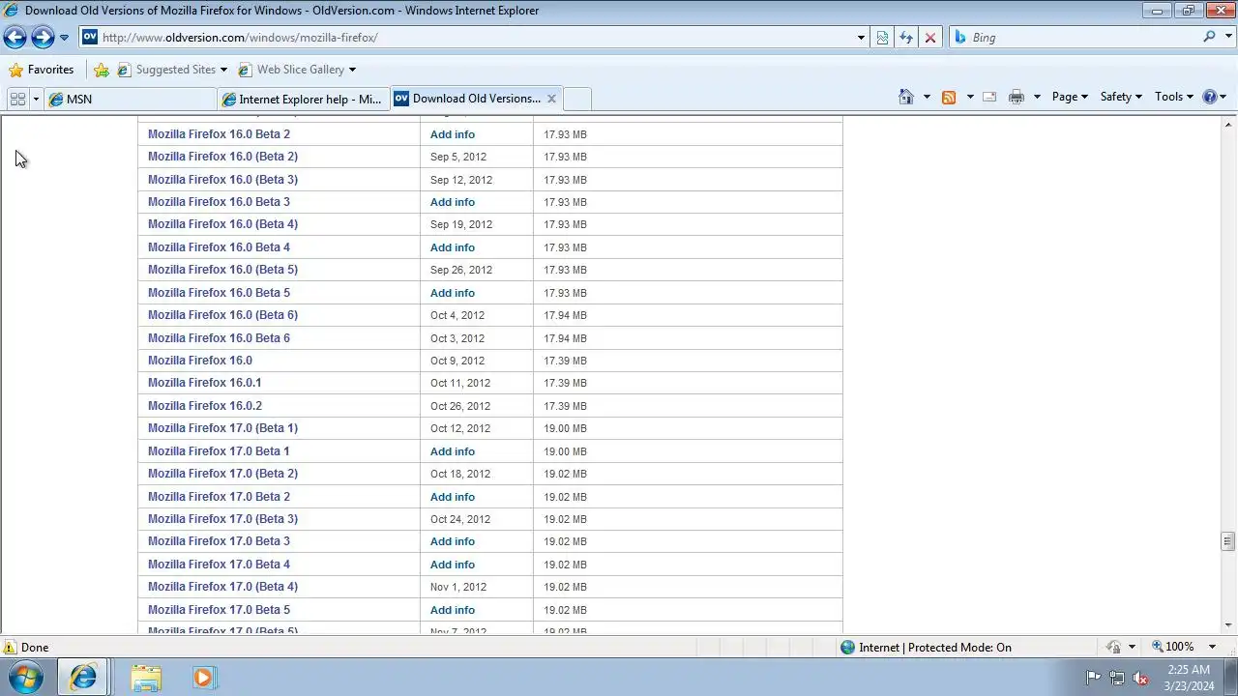
Task: Open Mozilla Firefox 16.0 Beta 6 link
Action: pyautogui.click(x=219, y=337)
